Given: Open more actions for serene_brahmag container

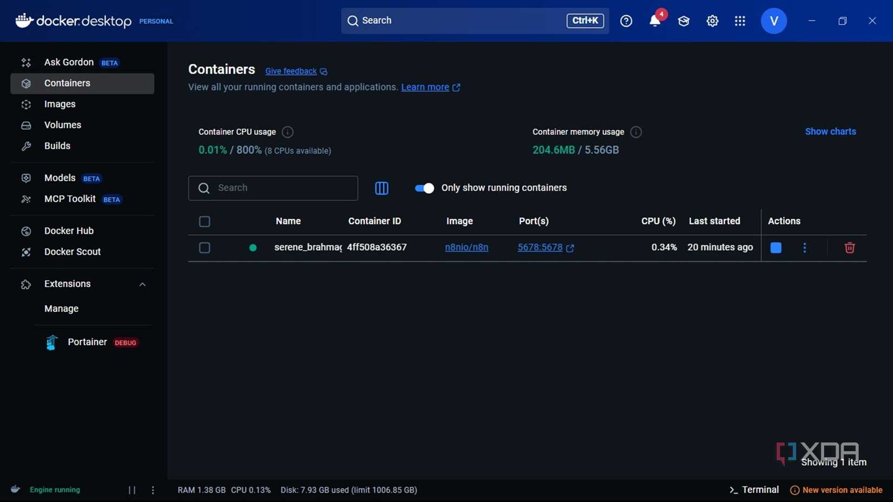Looking at the screenshot, I should coord(805,248).
